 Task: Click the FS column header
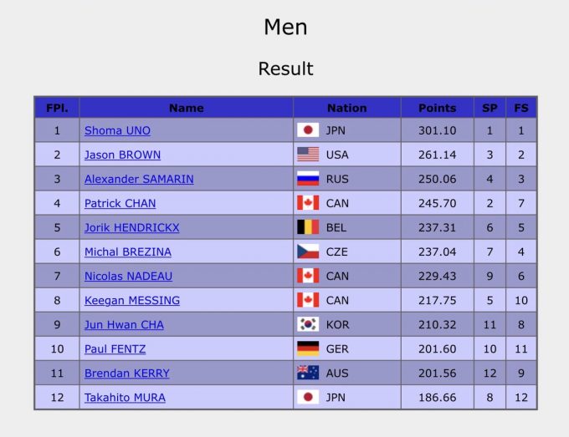click(x=521, y=108)
